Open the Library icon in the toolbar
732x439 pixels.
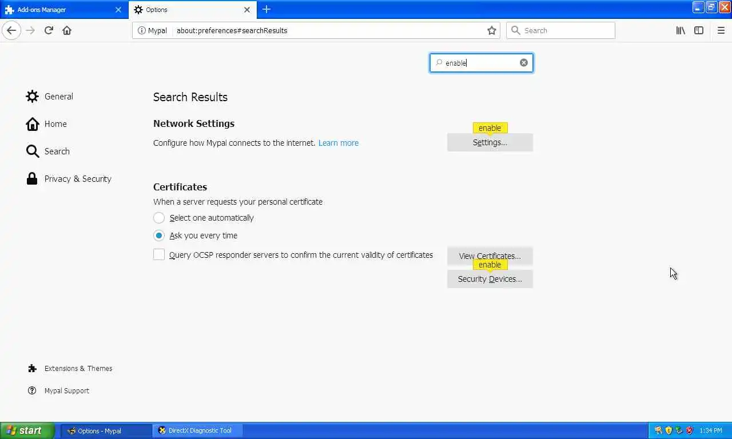[681, 30]
